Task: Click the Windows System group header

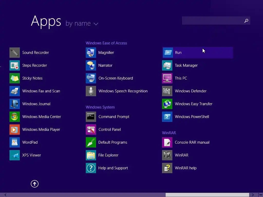Action: (x=100, y=107)
